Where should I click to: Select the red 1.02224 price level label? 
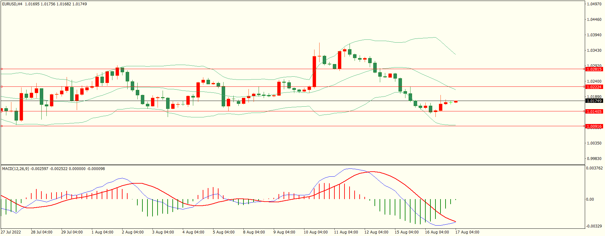pyautogui.click(x=594, y=87)
